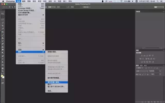Select the Lasso tool

pos(3,20)
